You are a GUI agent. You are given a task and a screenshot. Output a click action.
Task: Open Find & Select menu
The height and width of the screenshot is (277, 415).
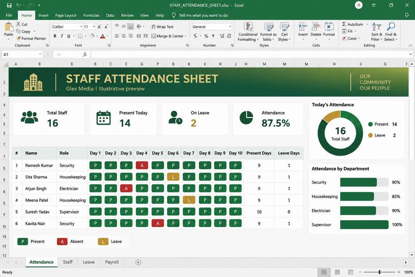point(391,32)
